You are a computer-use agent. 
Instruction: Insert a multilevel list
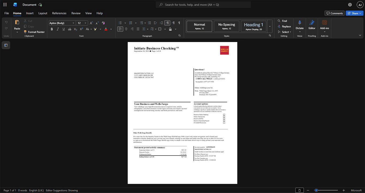tap(141, 23)
